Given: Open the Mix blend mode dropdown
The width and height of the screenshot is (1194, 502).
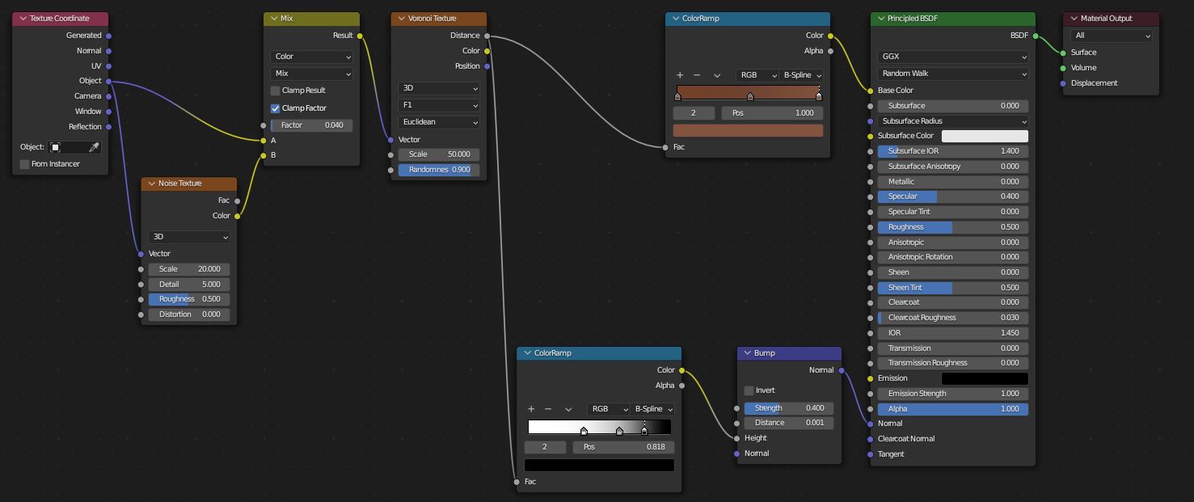Looking at the screenshot, I should (312, 74).
